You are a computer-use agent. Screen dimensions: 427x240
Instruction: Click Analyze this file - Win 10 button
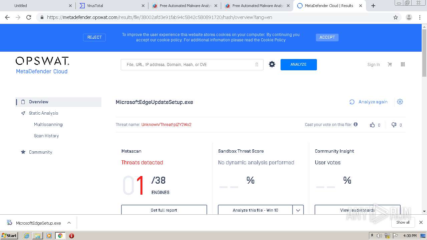tap(255, 210)
